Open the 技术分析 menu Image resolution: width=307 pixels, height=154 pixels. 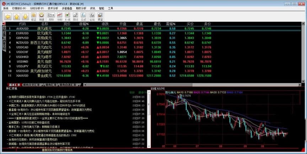[x=53, y=9]
